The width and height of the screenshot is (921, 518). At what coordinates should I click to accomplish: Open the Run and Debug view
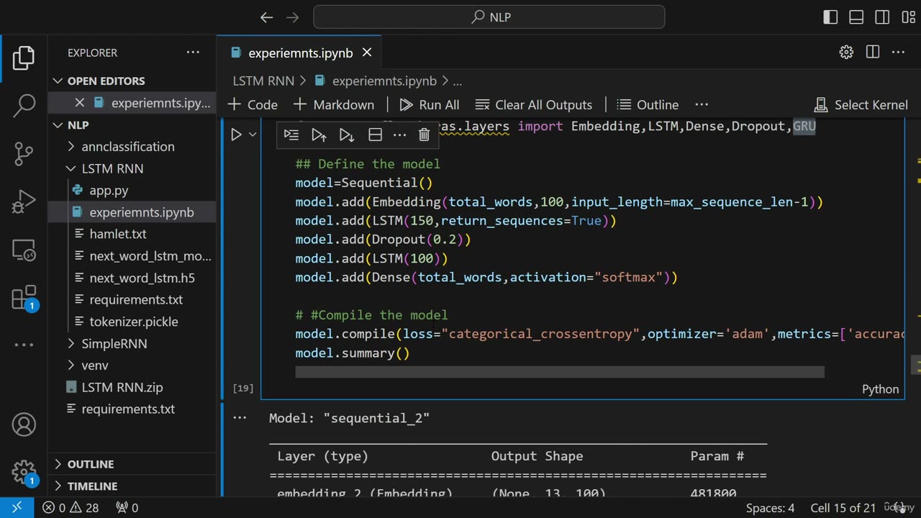click(x=24, y=201)
